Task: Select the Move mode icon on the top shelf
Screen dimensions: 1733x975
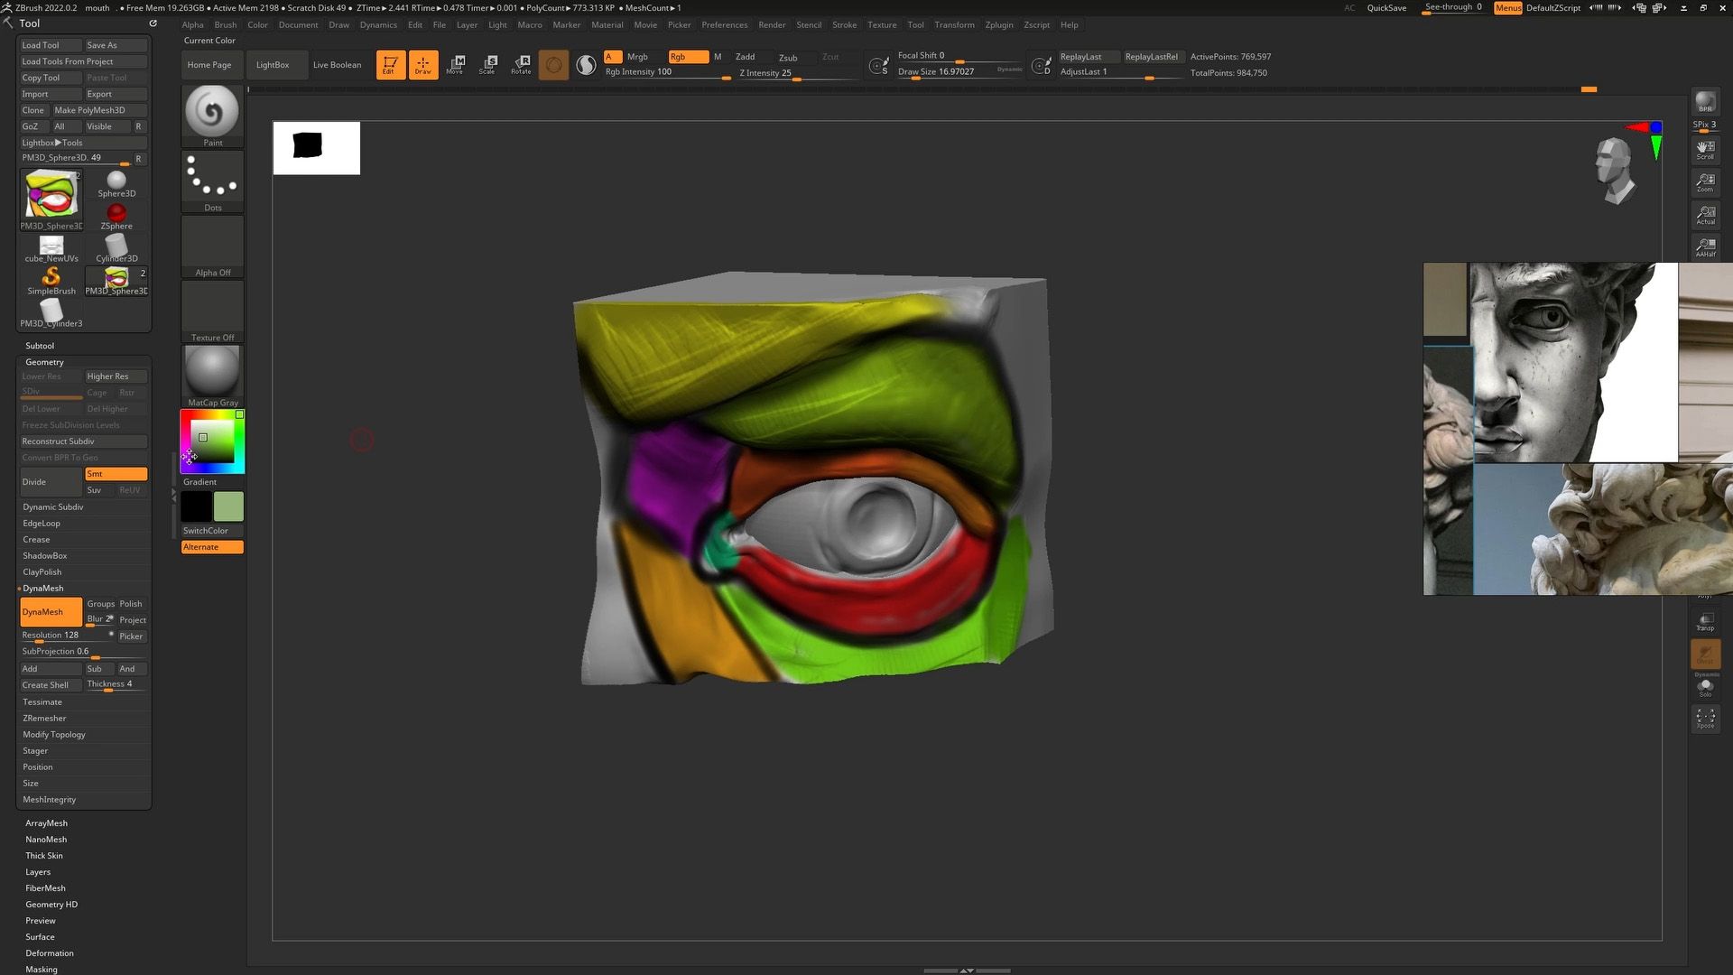Action: pos(456,64)
